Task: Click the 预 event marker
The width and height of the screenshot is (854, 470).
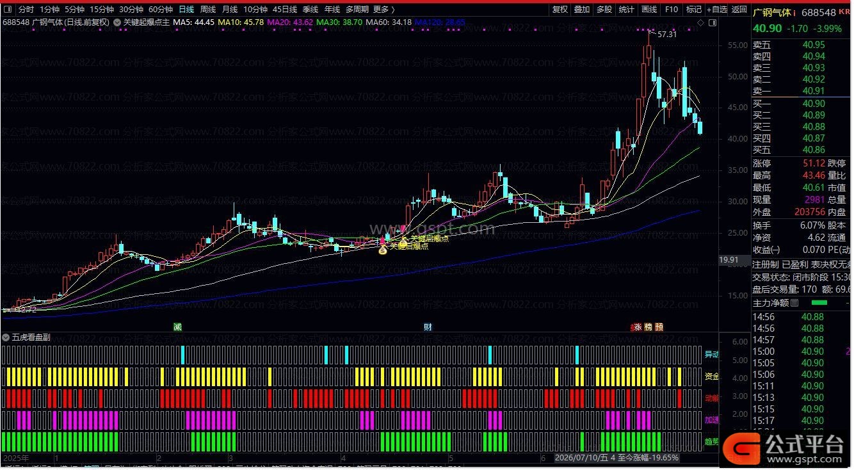Action: [659, 327]
